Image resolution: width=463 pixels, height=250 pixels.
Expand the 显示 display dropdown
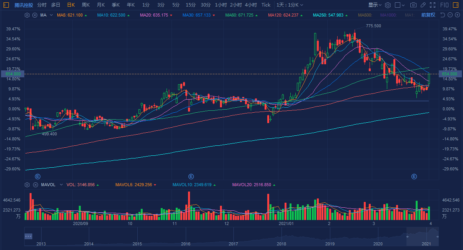click(375, 5)
